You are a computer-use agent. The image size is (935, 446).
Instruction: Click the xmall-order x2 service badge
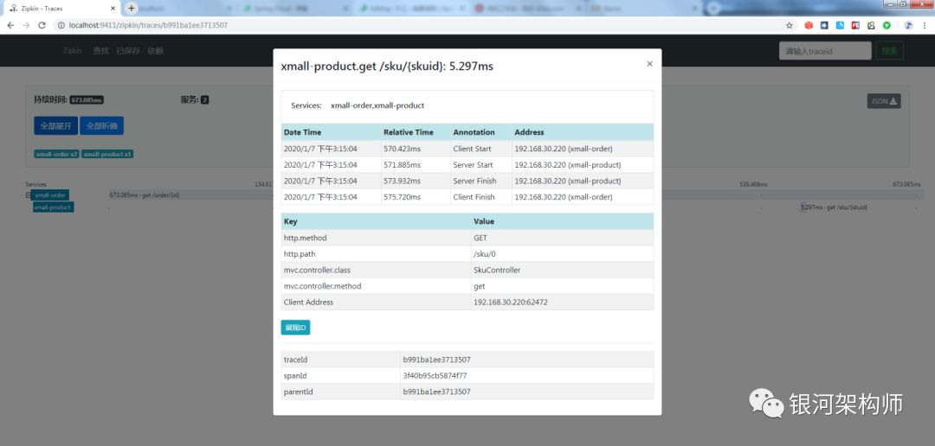click(x=56, y=154)
